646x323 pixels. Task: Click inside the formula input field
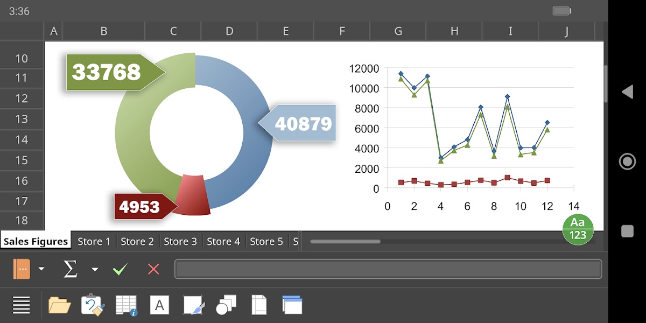point(388,269)
